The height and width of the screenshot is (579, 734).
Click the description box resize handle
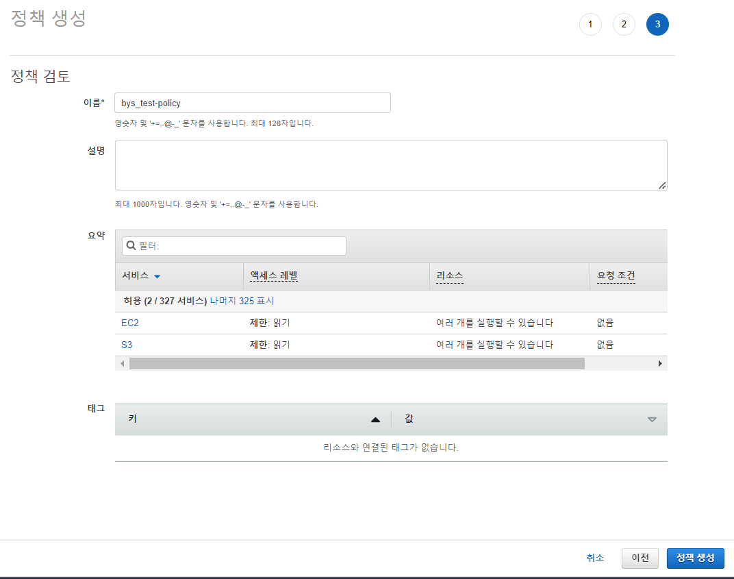[x=662, y=186]
